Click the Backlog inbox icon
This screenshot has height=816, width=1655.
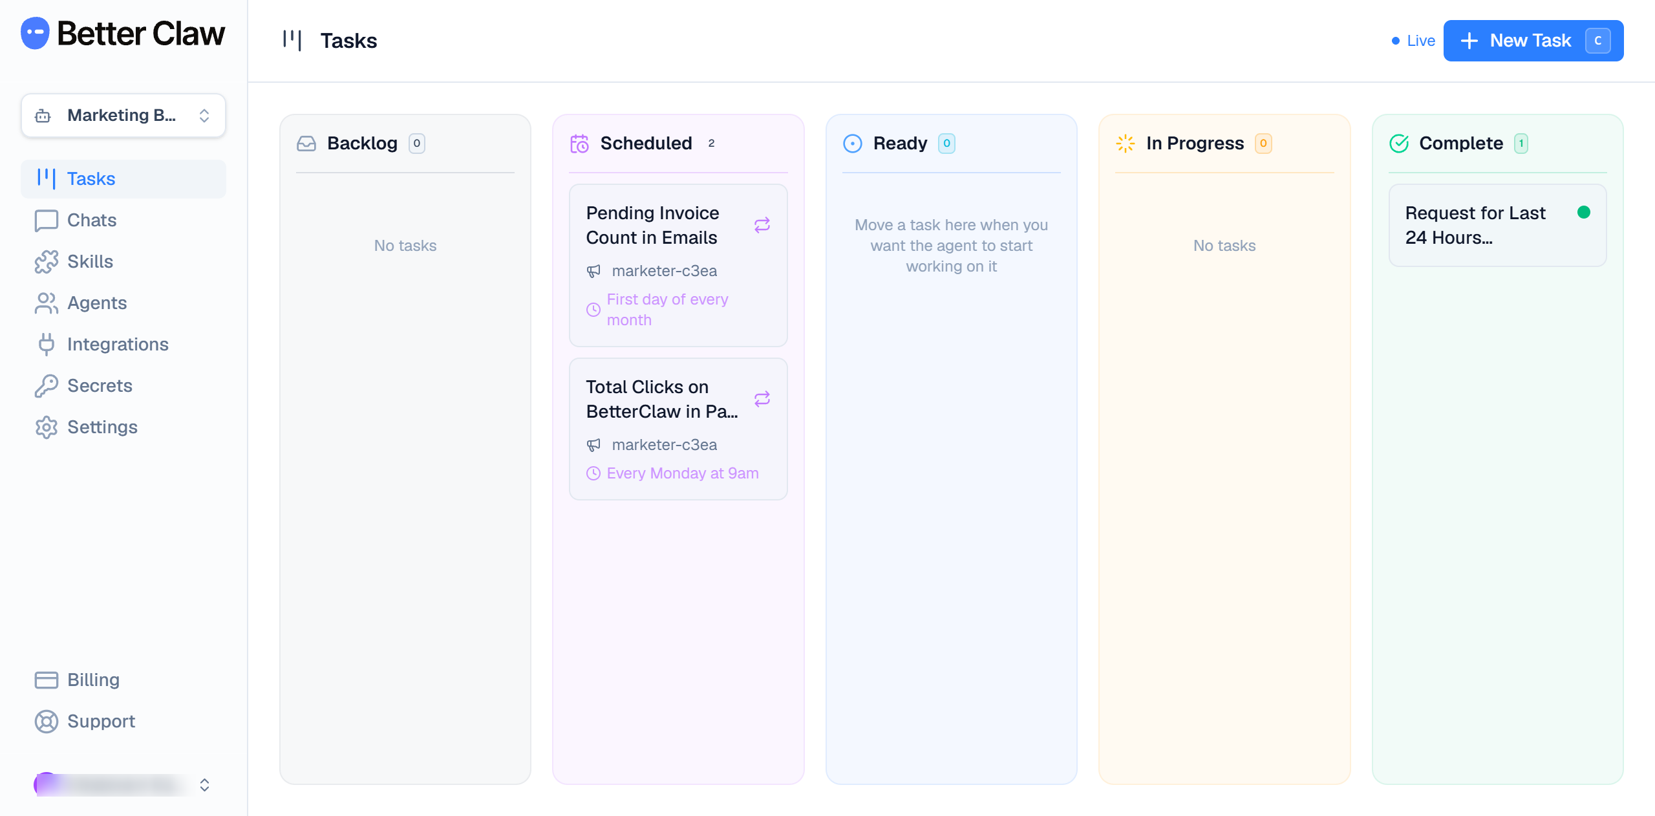[x=306, y=144]
